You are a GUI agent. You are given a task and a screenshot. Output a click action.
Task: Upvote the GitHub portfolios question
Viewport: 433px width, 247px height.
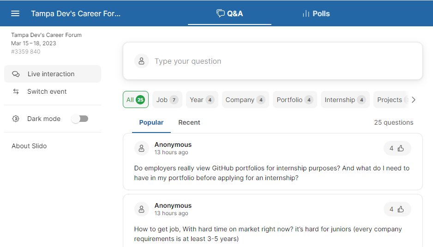[x=397, y=148]
